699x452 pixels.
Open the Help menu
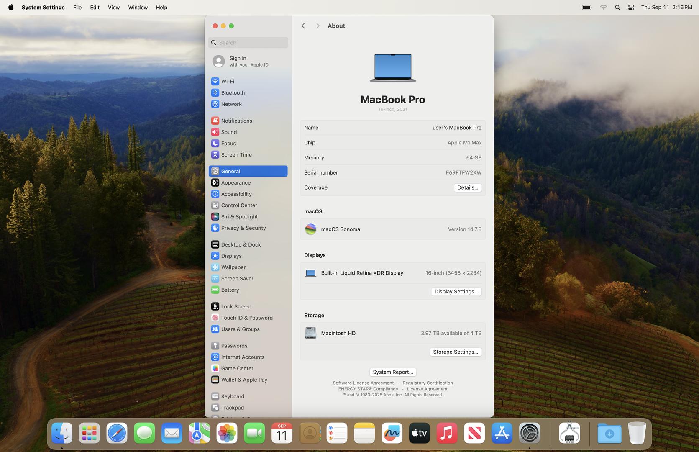coord(162,7)
